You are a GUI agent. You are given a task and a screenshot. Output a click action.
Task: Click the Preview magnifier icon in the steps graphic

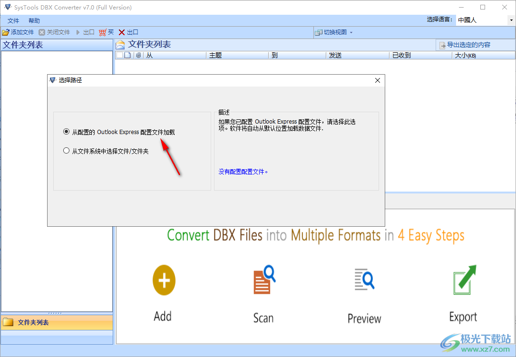[364, 280]
